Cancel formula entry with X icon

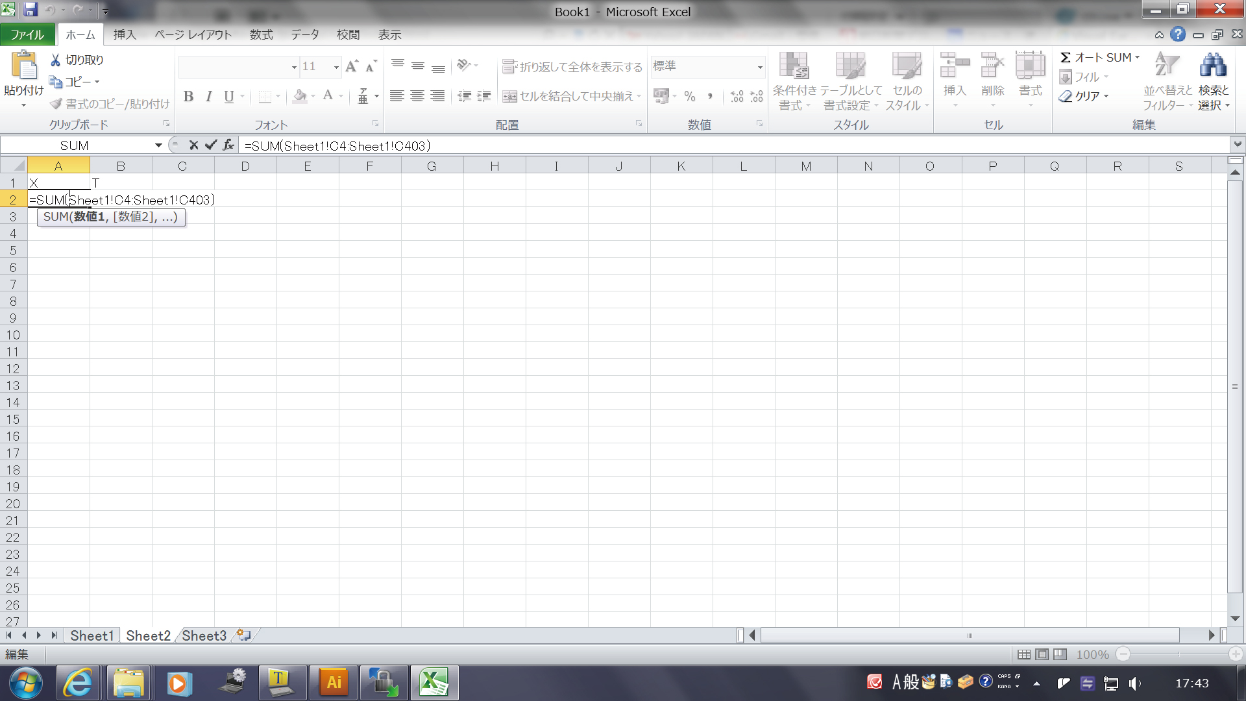point(193,145)
